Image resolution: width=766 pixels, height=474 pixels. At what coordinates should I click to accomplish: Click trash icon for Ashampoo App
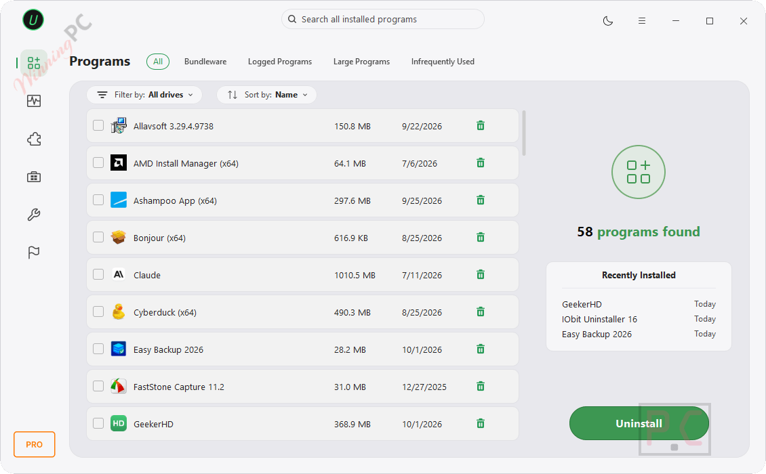click(481, 200)
